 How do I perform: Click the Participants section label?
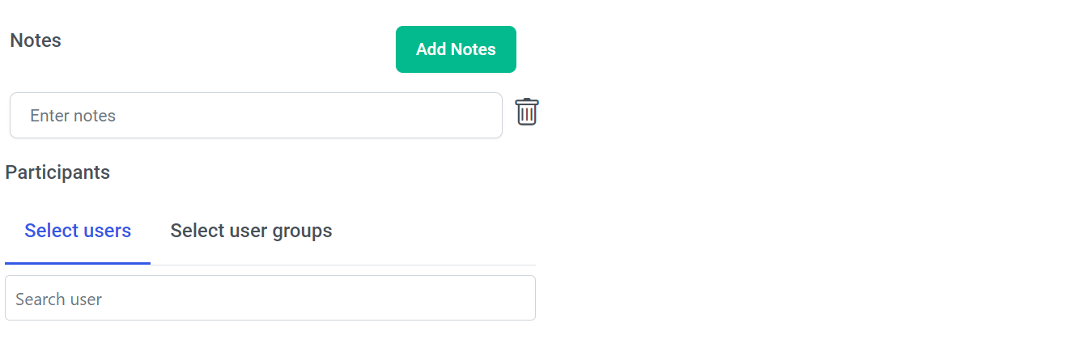pos(57,172)
